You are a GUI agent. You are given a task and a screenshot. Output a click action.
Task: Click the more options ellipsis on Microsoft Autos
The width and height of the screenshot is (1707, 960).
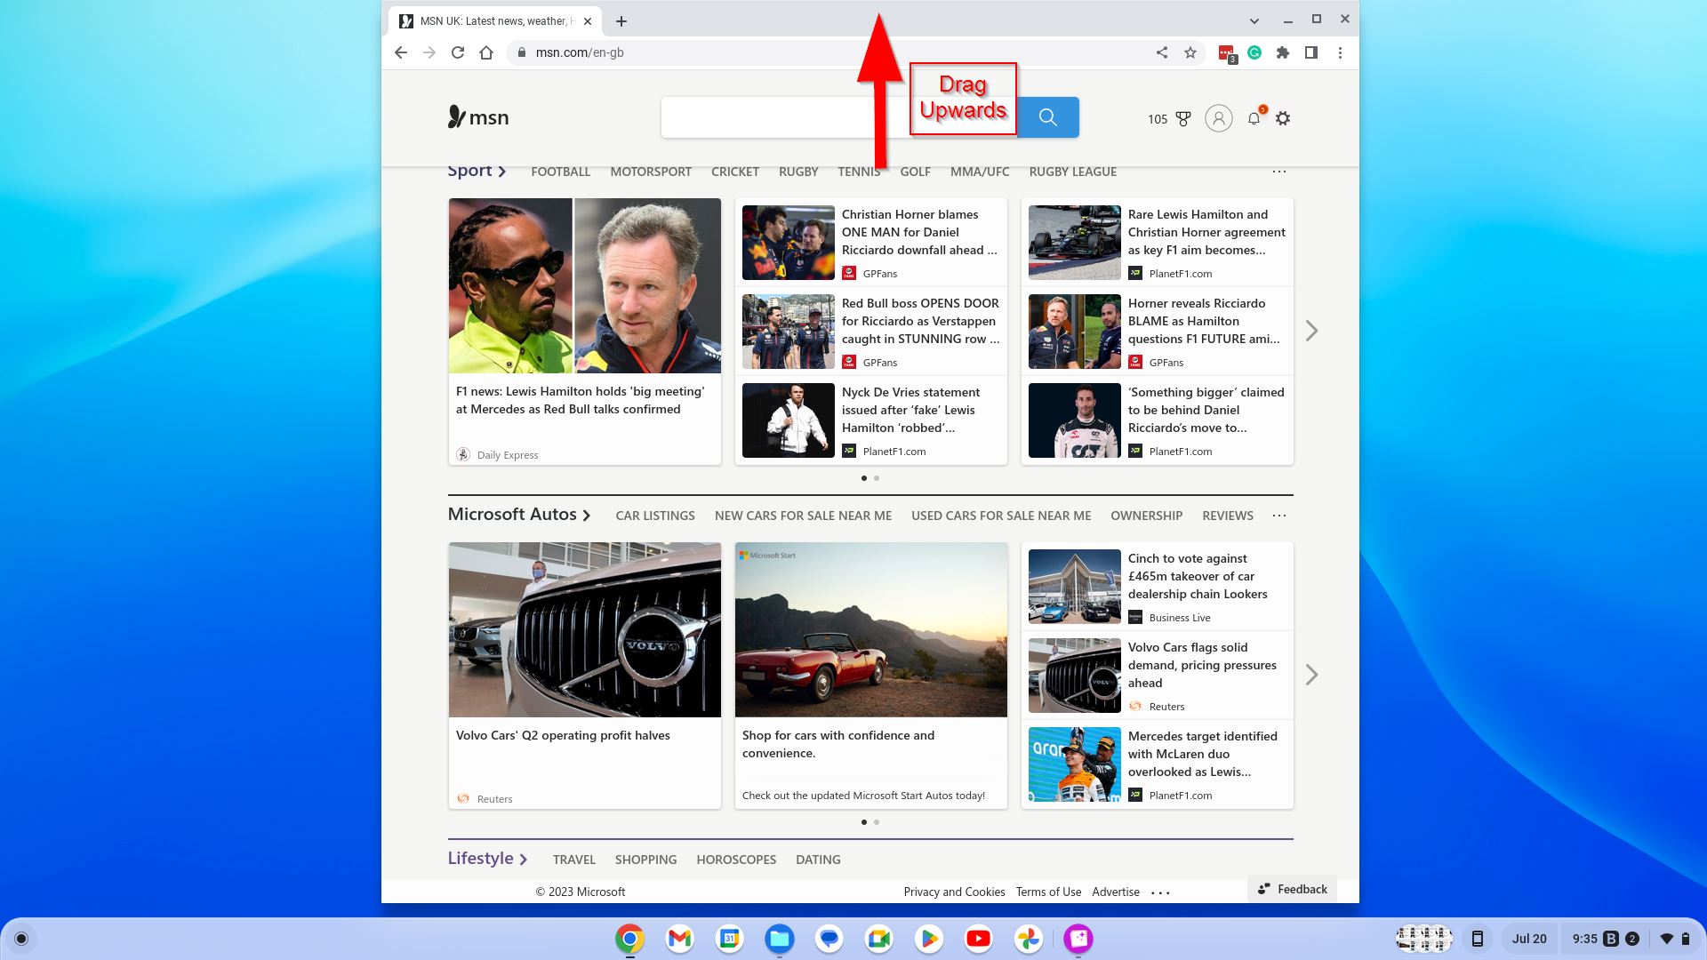tap(1278, 516)
